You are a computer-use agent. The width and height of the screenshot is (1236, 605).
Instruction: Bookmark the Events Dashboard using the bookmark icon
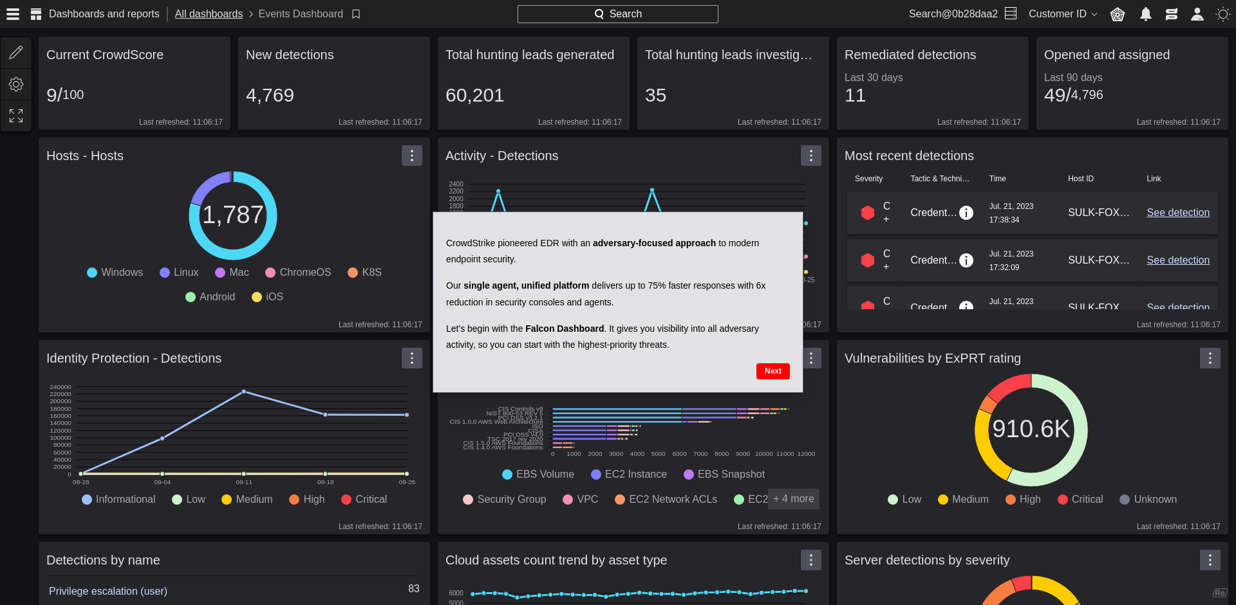click(x=356, y=14)
